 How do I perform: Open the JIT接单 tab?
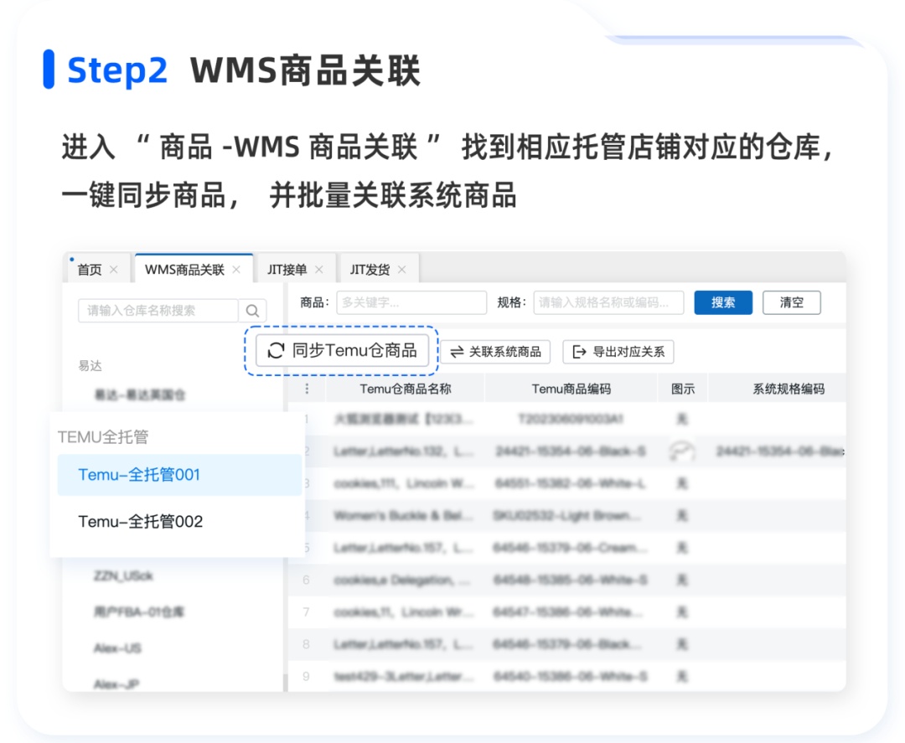(287, 270)
